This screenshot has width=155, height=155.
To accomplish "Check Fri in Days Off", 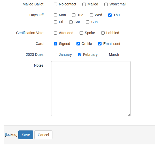I will coord(55,22).
